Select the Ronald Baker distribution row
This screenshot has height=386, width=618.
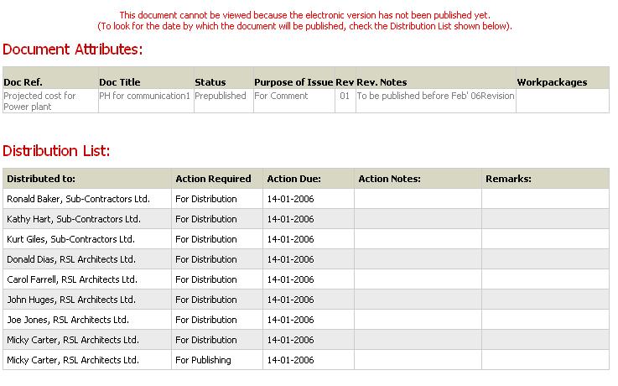[306, 199]
